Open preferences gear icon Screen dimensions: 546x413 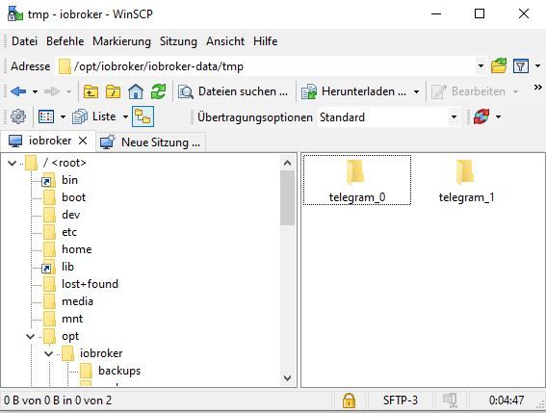pyautogui.click(x=18, y=116)
